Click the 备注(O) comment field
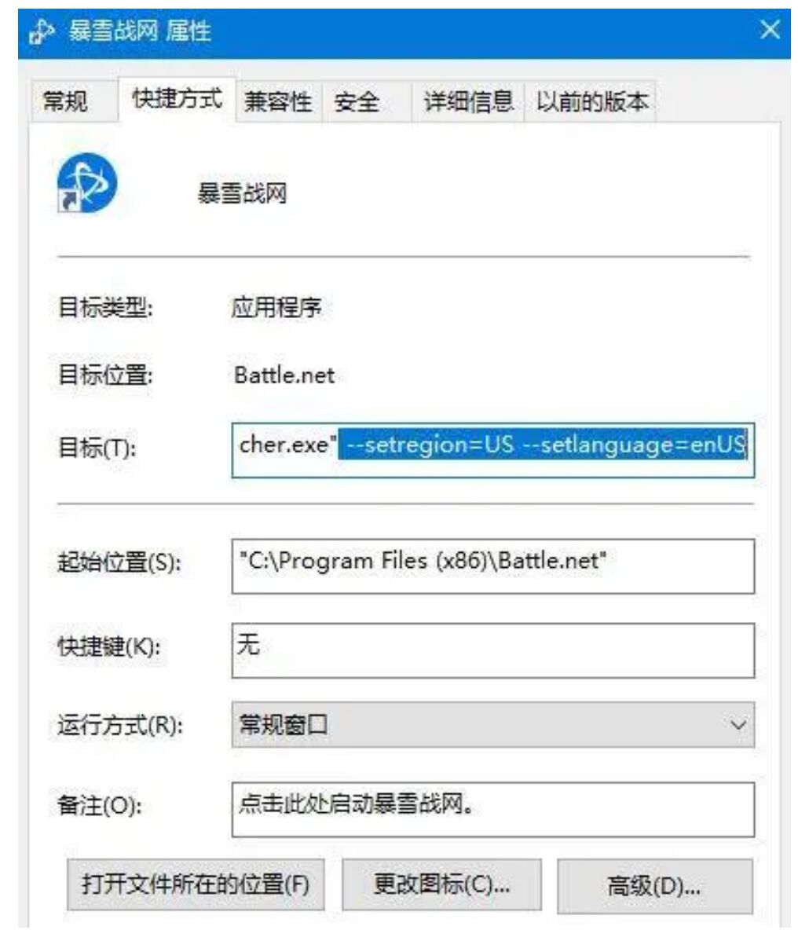The image size is (798, 930). (x=492, y=810)
